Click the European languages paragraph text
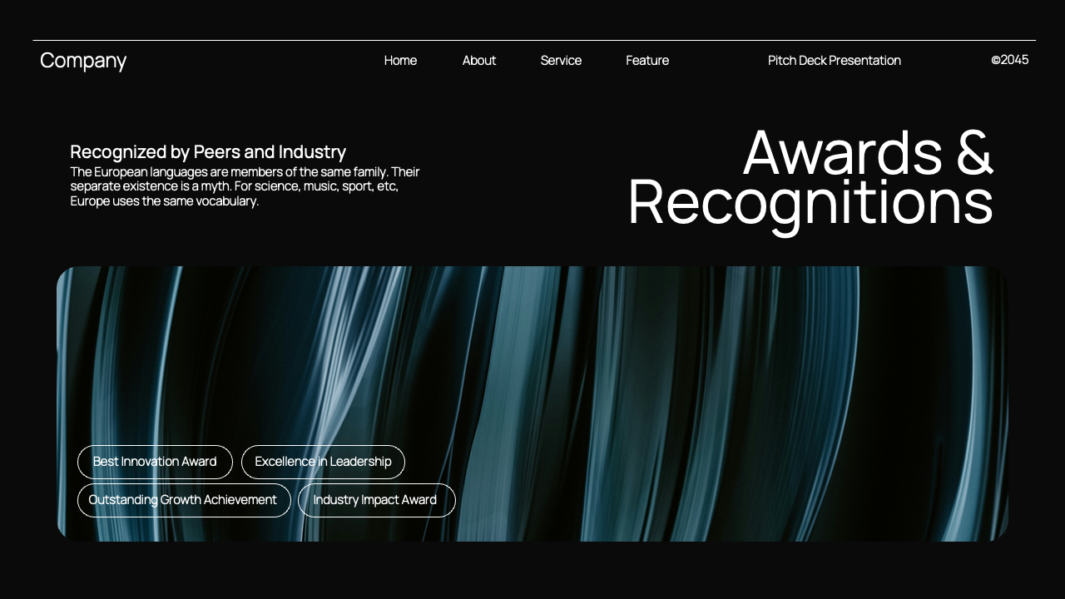1065x599 pixels. (x=245, y=186)
